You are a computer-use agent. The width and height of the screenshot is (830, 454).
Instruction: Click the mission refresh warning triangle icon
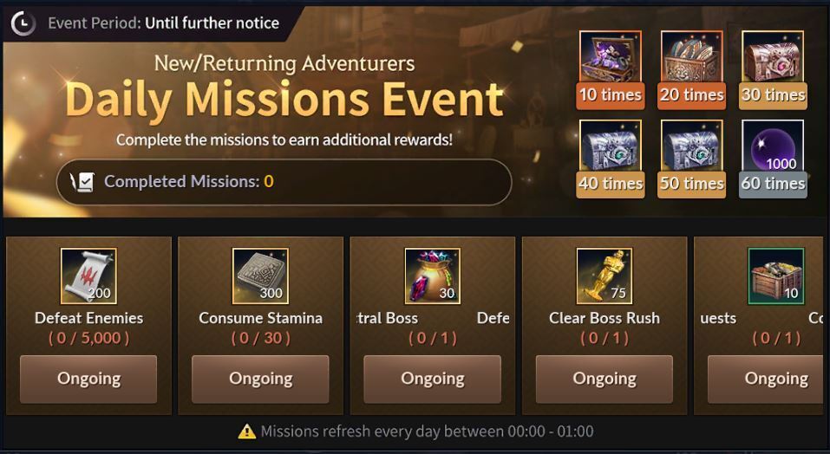[246, 431]
